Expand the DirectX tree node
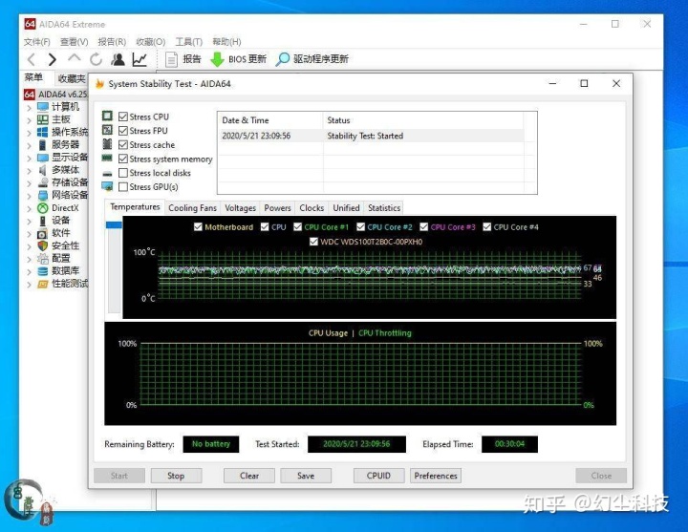688x532 pixels. [x=30, y=208]
